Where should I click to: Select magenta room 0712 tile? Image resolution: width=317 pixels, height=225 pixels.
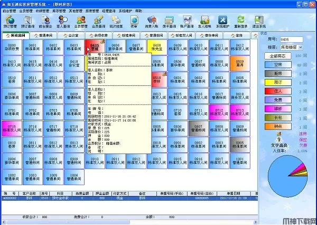(219, 112)
